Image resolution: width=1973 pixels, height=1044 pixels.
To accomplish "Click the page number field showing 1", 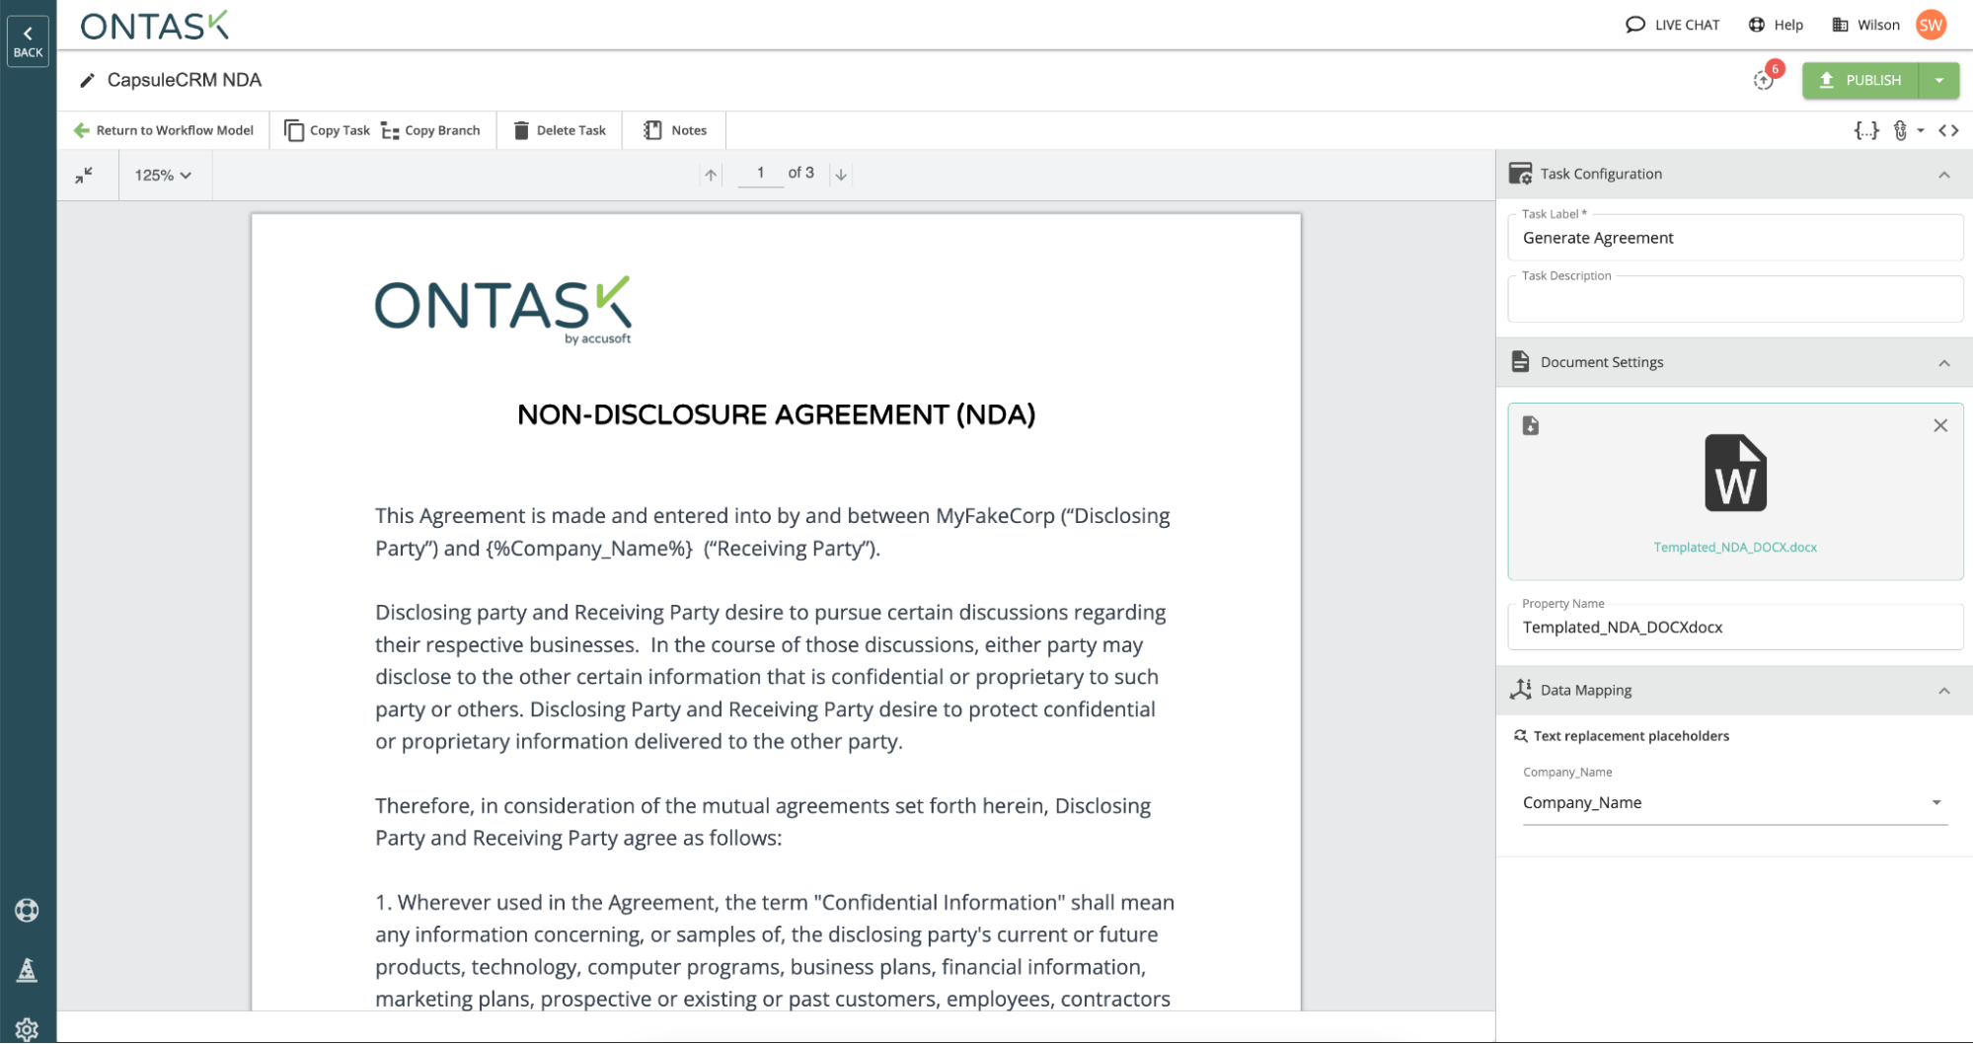I will [760, 174].
